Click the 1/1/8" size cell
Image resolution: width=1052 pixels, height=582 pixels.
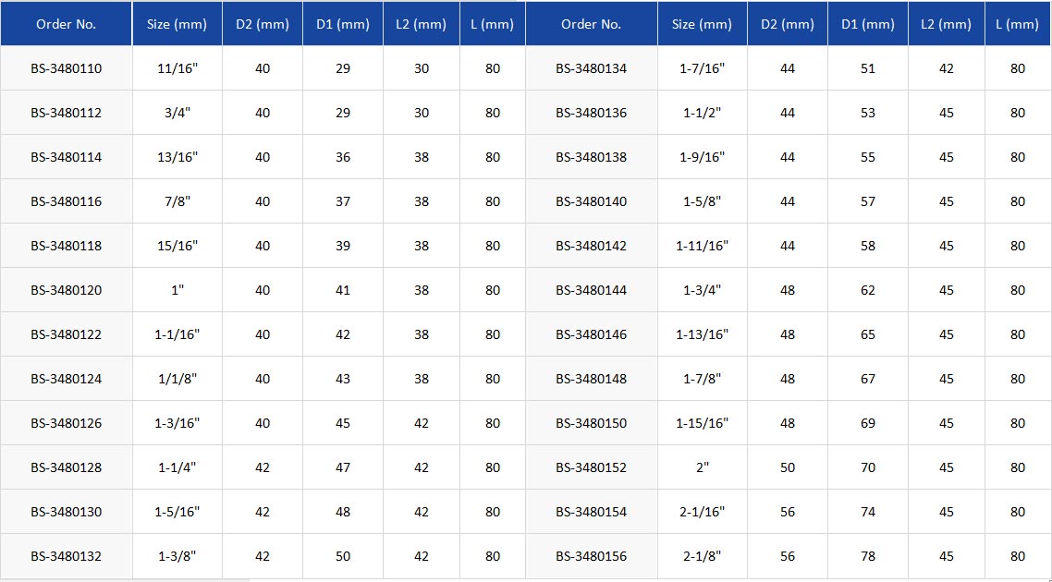click(177, 379)
